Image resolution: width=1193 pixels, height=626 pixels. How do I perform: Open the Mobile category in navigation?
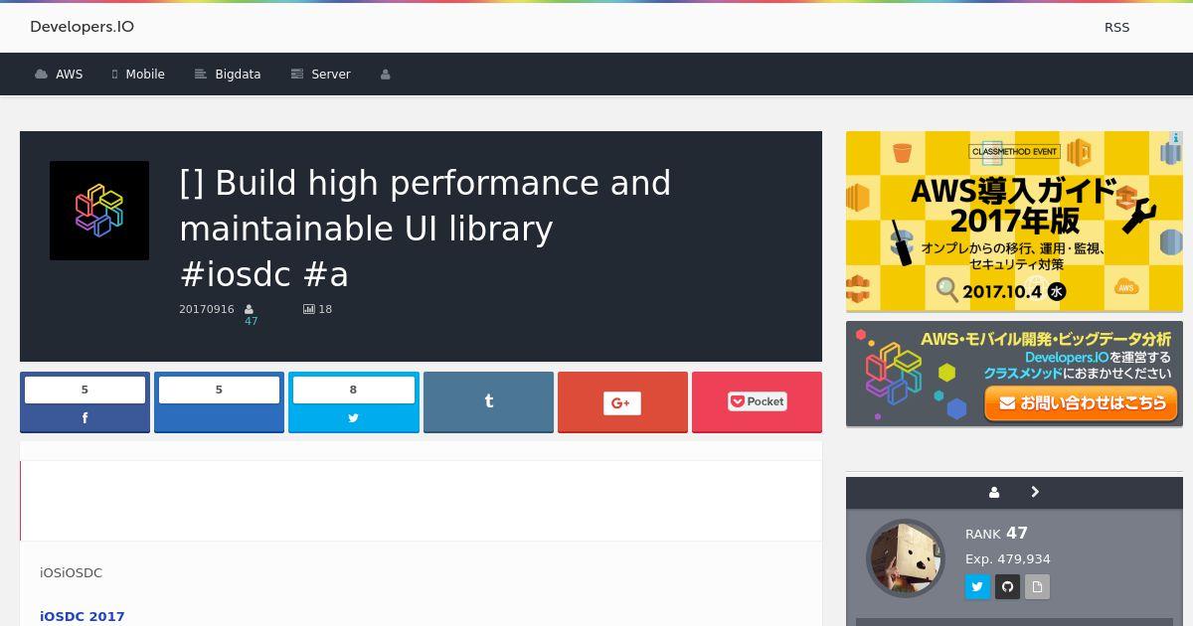pos(138,75)
